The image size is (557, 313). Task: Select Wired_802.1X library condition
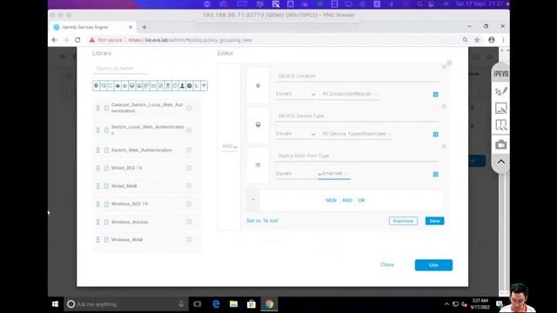pos(126,168)
